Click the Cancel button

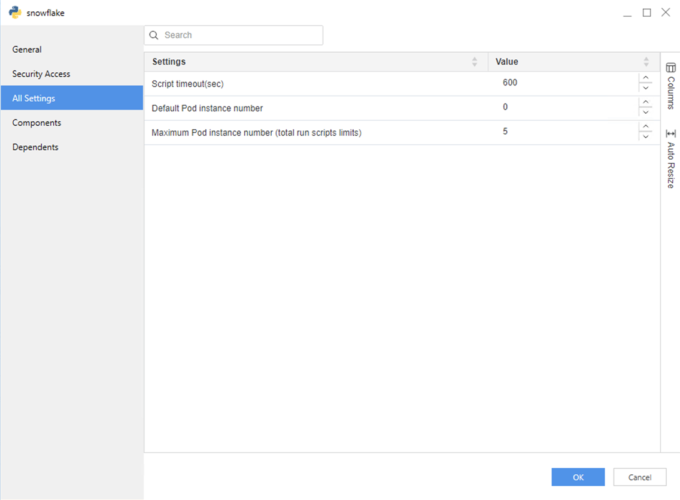coord(640,477)
